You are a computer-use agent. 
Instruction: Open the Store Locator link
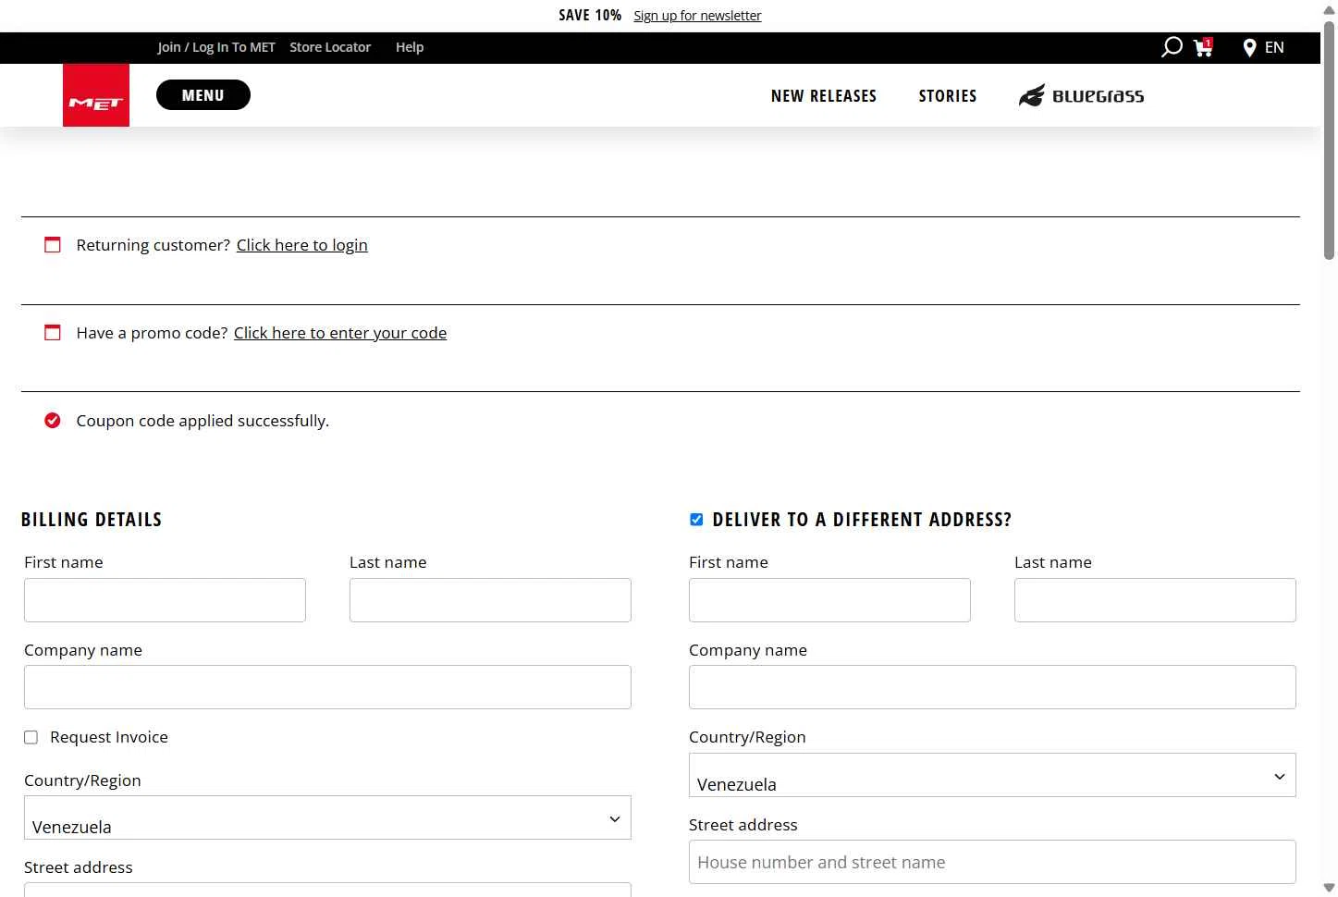[330, 47]
